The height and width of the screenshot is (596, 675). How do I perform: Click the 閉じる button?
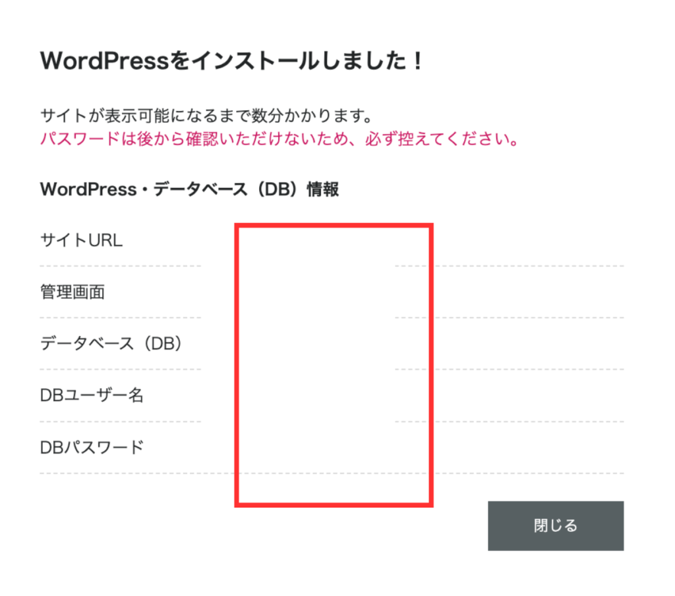tap(555, 525)
